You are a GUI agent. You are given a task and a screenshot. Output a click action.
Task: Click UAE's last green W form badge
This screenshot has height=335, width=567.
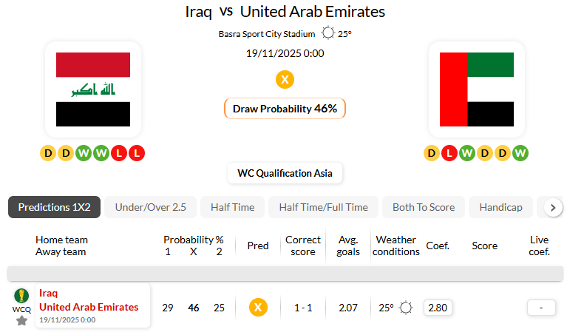[x=520, y=153]
